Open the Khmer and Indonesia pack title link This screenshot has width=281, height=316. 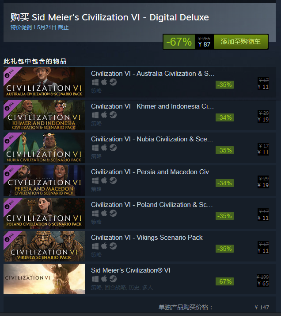[152, 106]
